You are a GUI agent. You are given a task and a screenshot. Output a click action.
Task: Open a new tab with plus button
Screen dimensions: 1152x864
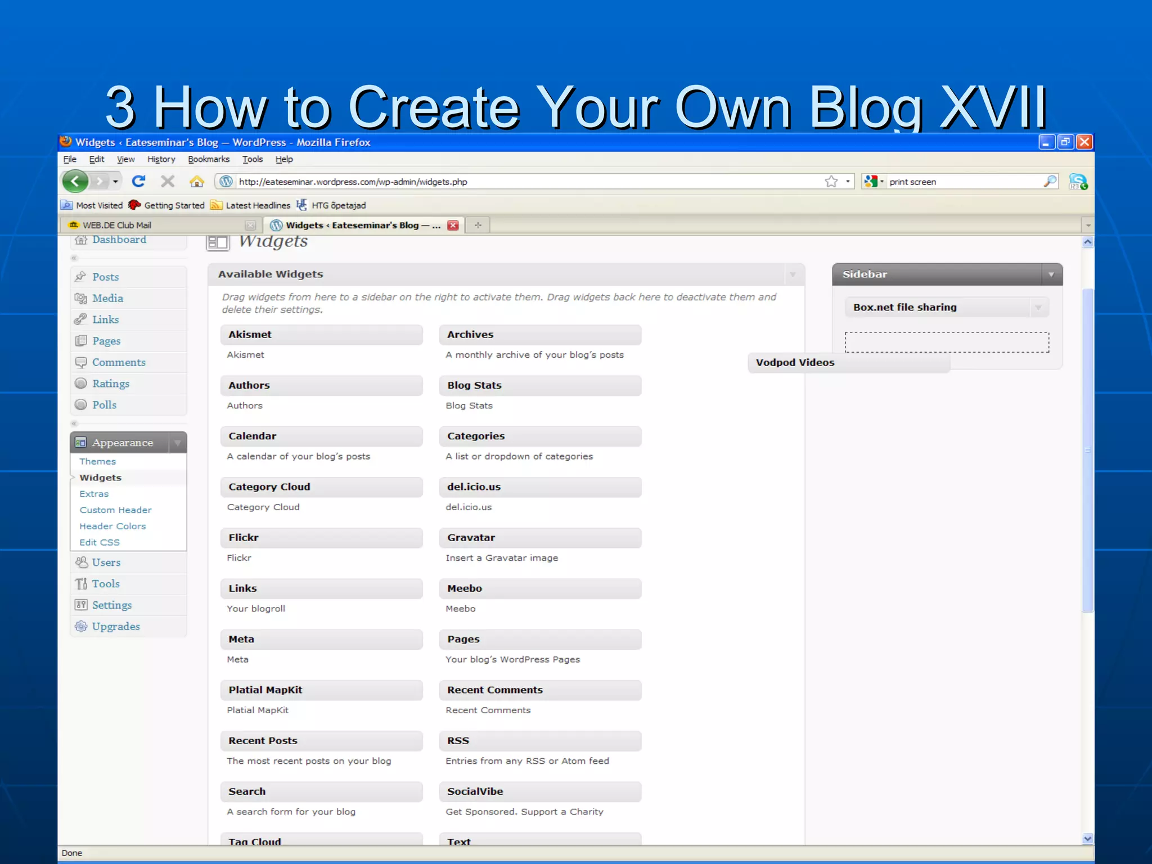tap(478, 225)
